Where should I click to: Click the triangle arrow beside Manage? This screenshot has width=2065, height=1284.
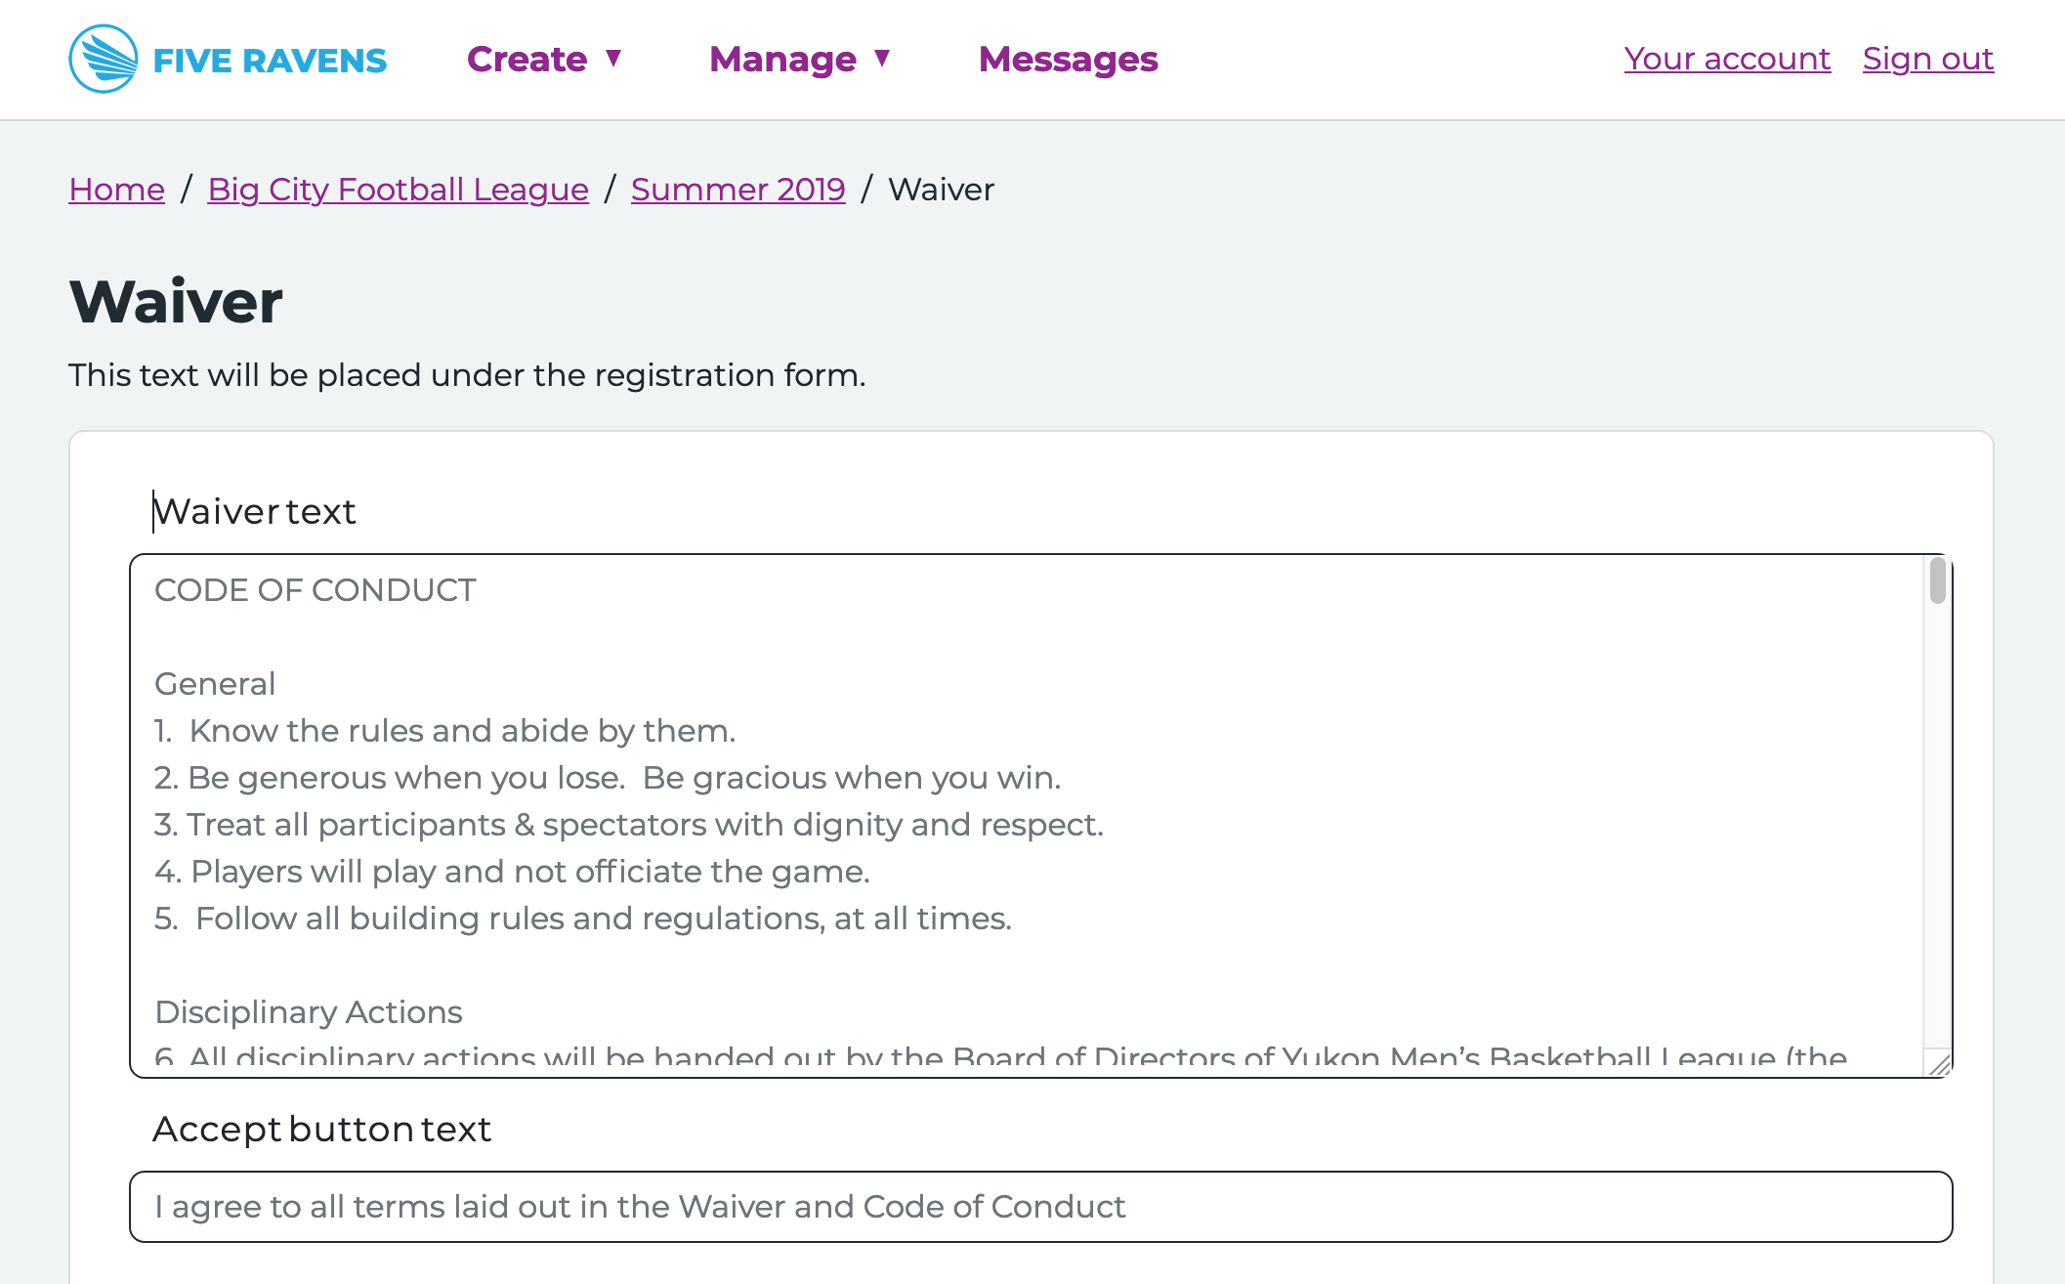pos(882,59)
